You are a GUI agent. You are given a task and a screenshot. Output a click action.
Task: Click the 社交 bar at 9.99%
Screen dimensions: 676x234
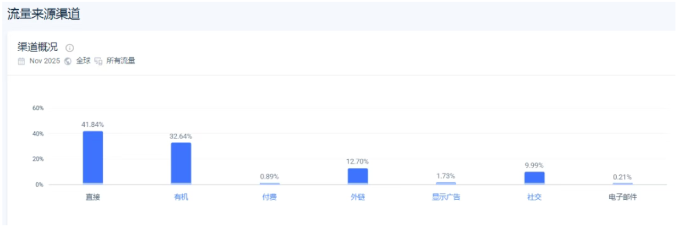(535, 178)
